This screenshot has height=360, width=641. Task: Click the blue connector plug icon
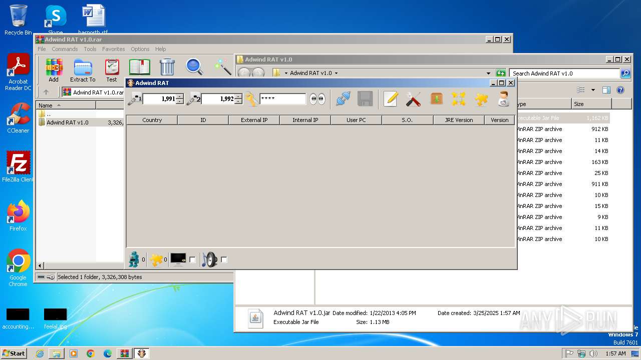(x=343, y=98)
